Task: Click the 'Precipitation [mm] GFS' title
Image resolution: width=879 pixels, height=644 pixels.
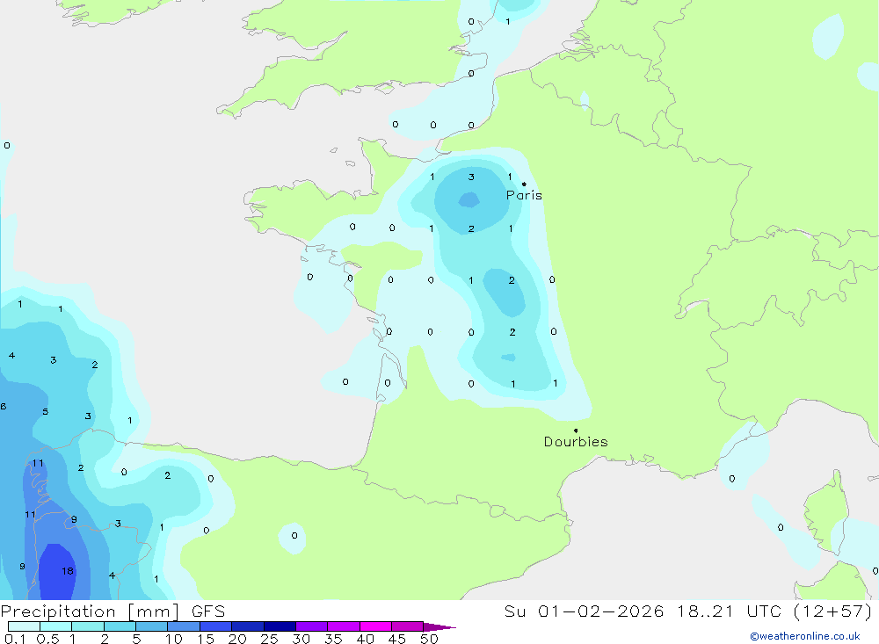Action: click(113, 611)
